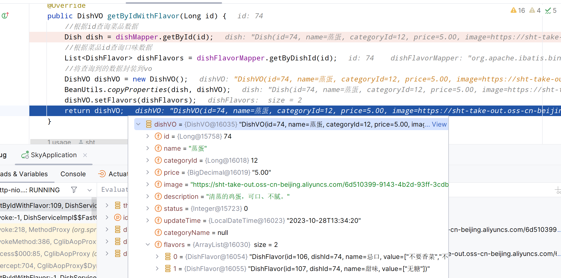Image resolution: width=561 pixels, height=278 pixels.
Task: Click the object icon of DishFlavor@16055 entry
Action: click(x=168, y=268)
